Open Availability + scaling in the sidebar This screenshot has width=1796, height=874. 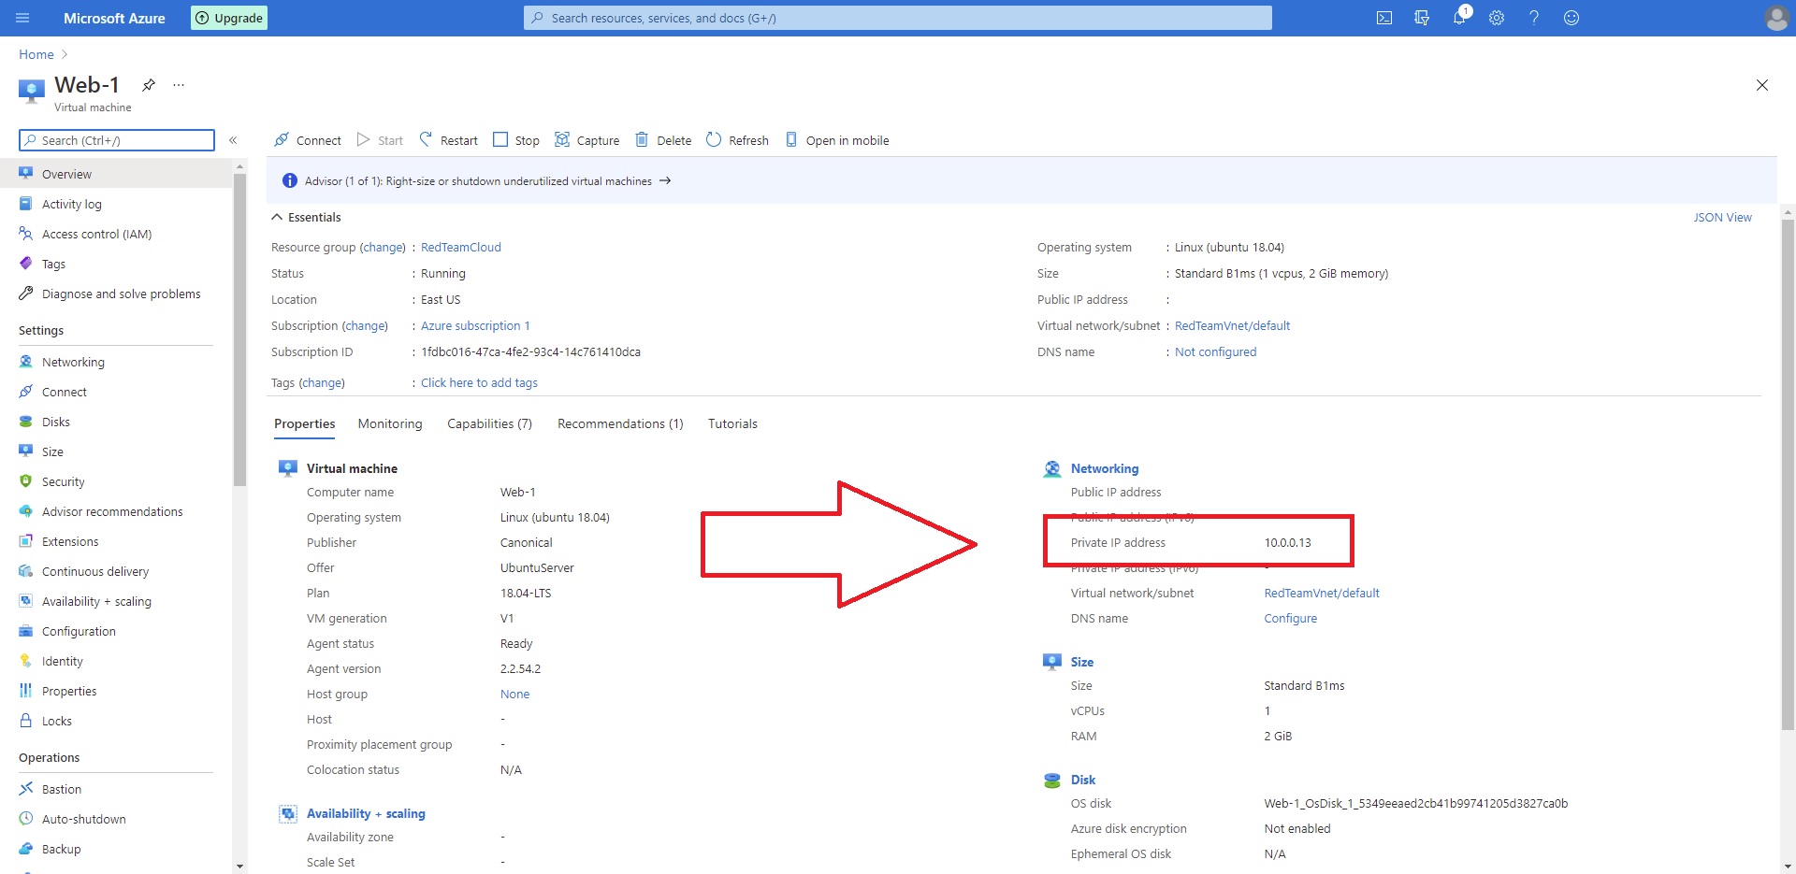point(96,601)
